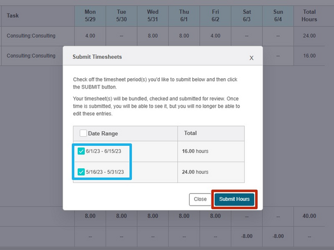334x250 pixels.
Task: Close the Submit Timesheets dialog with the X
Action: (x=252, y=58)
